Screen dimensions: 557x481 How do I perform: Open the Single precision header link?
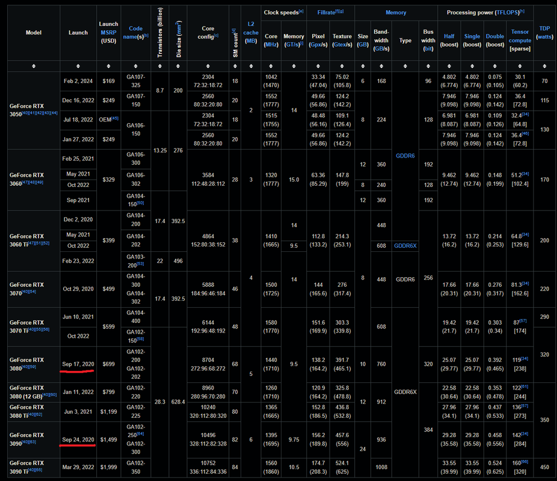click(x=472, y=36)
